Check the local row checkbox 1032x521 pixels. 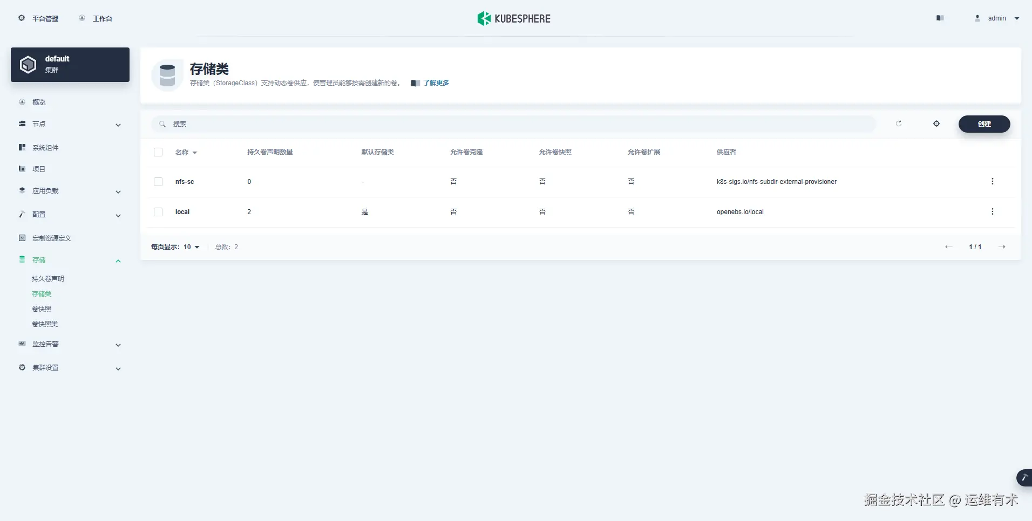click(158, 212)
